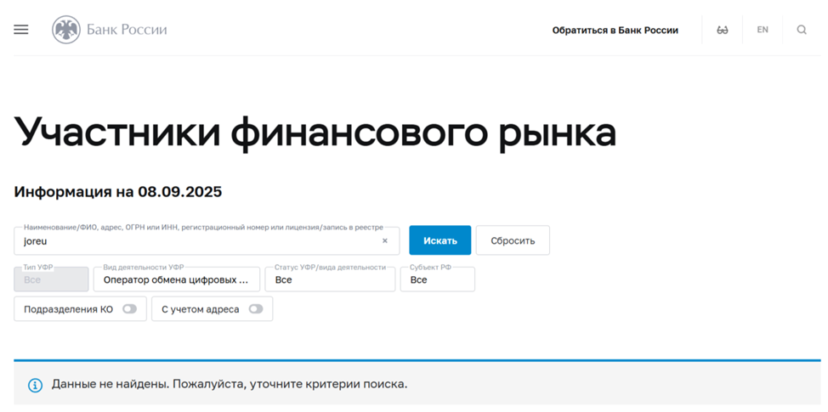The image size is (828, 412).
Task: Open the hamburger navigation menu
Action: [x=21, y=30]
